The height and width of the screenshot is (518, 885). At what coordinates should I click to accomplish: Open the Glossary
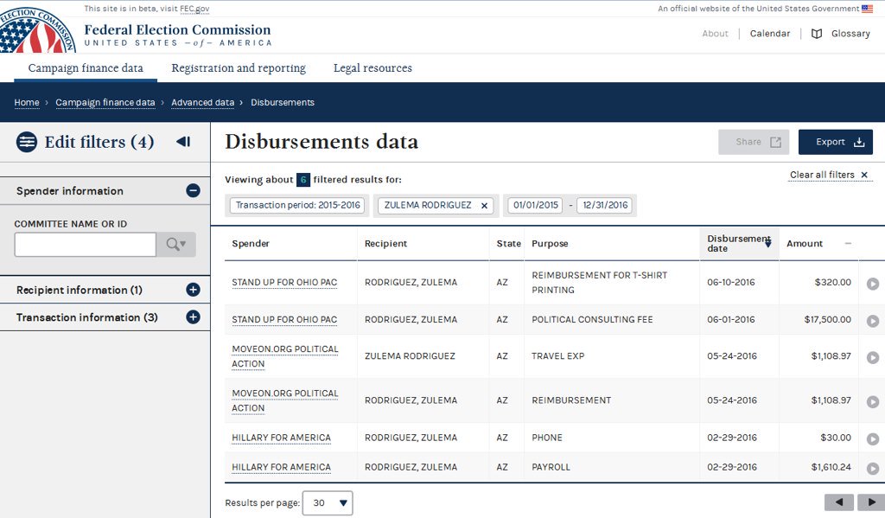click(x=841, y=34)
